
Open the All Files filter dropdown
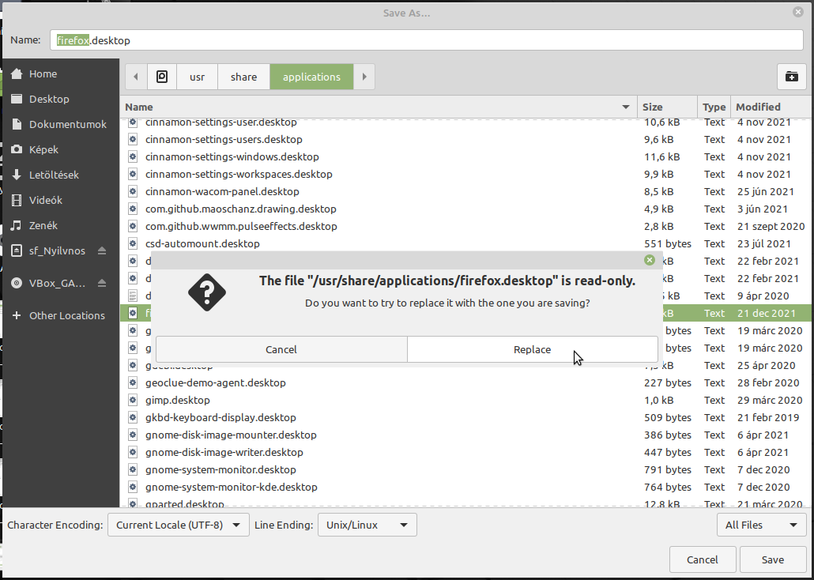(761, 525)
